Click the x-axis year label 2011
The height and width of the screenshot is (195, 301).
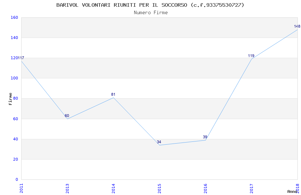(21, 188)
